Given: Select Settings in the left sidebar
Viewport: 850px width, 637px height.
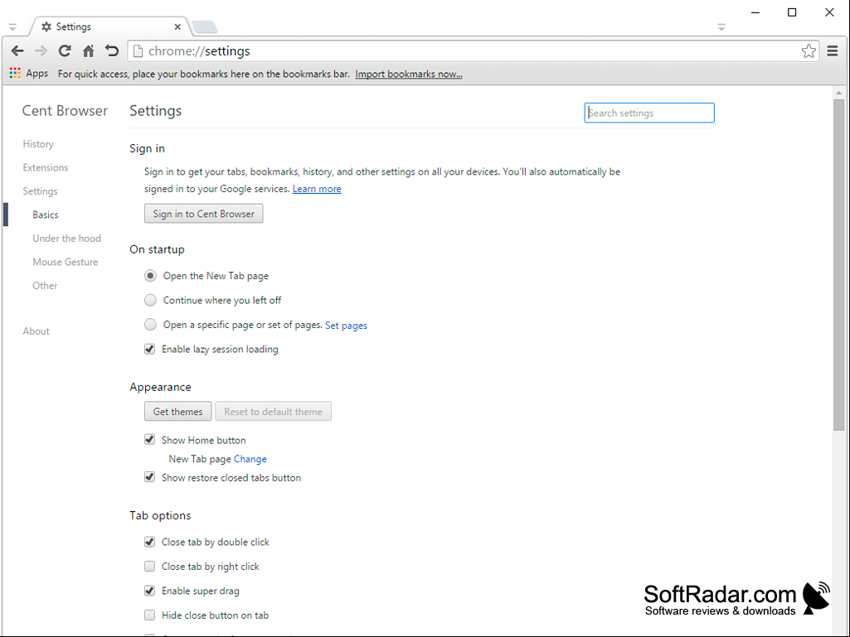Looking at the screenshot, I should coord(40,191).
